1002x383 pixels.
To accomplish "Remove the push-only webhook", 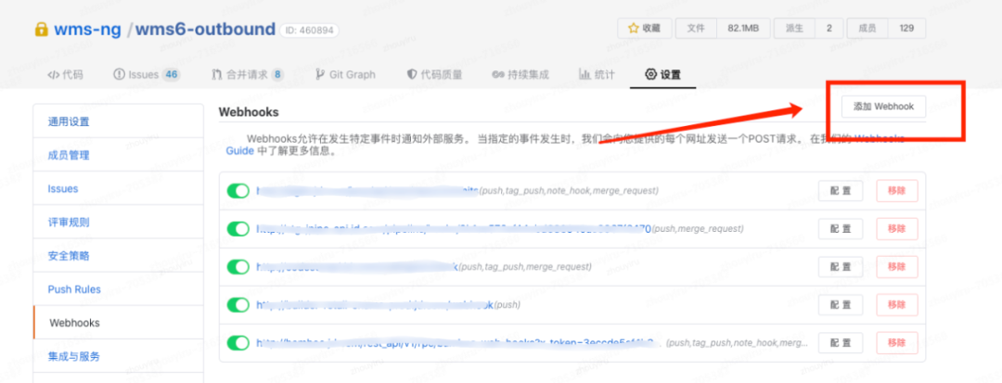I will pyautogui.click(x=896, y=305).
